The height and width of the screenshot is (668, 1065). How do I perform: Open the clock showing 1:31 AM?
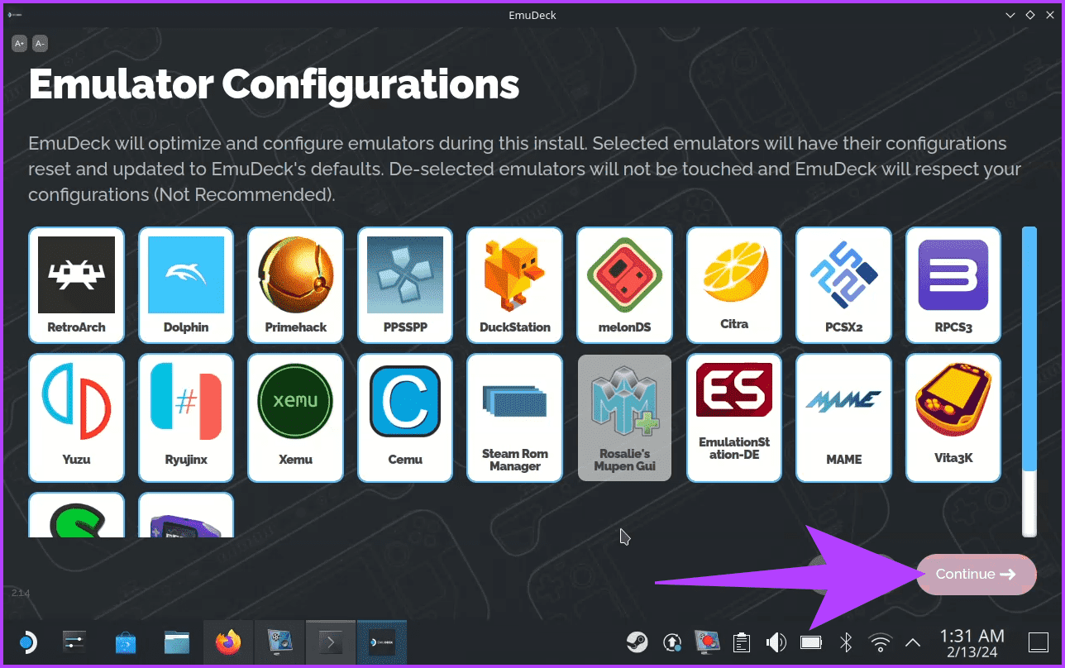coord(972,642)
